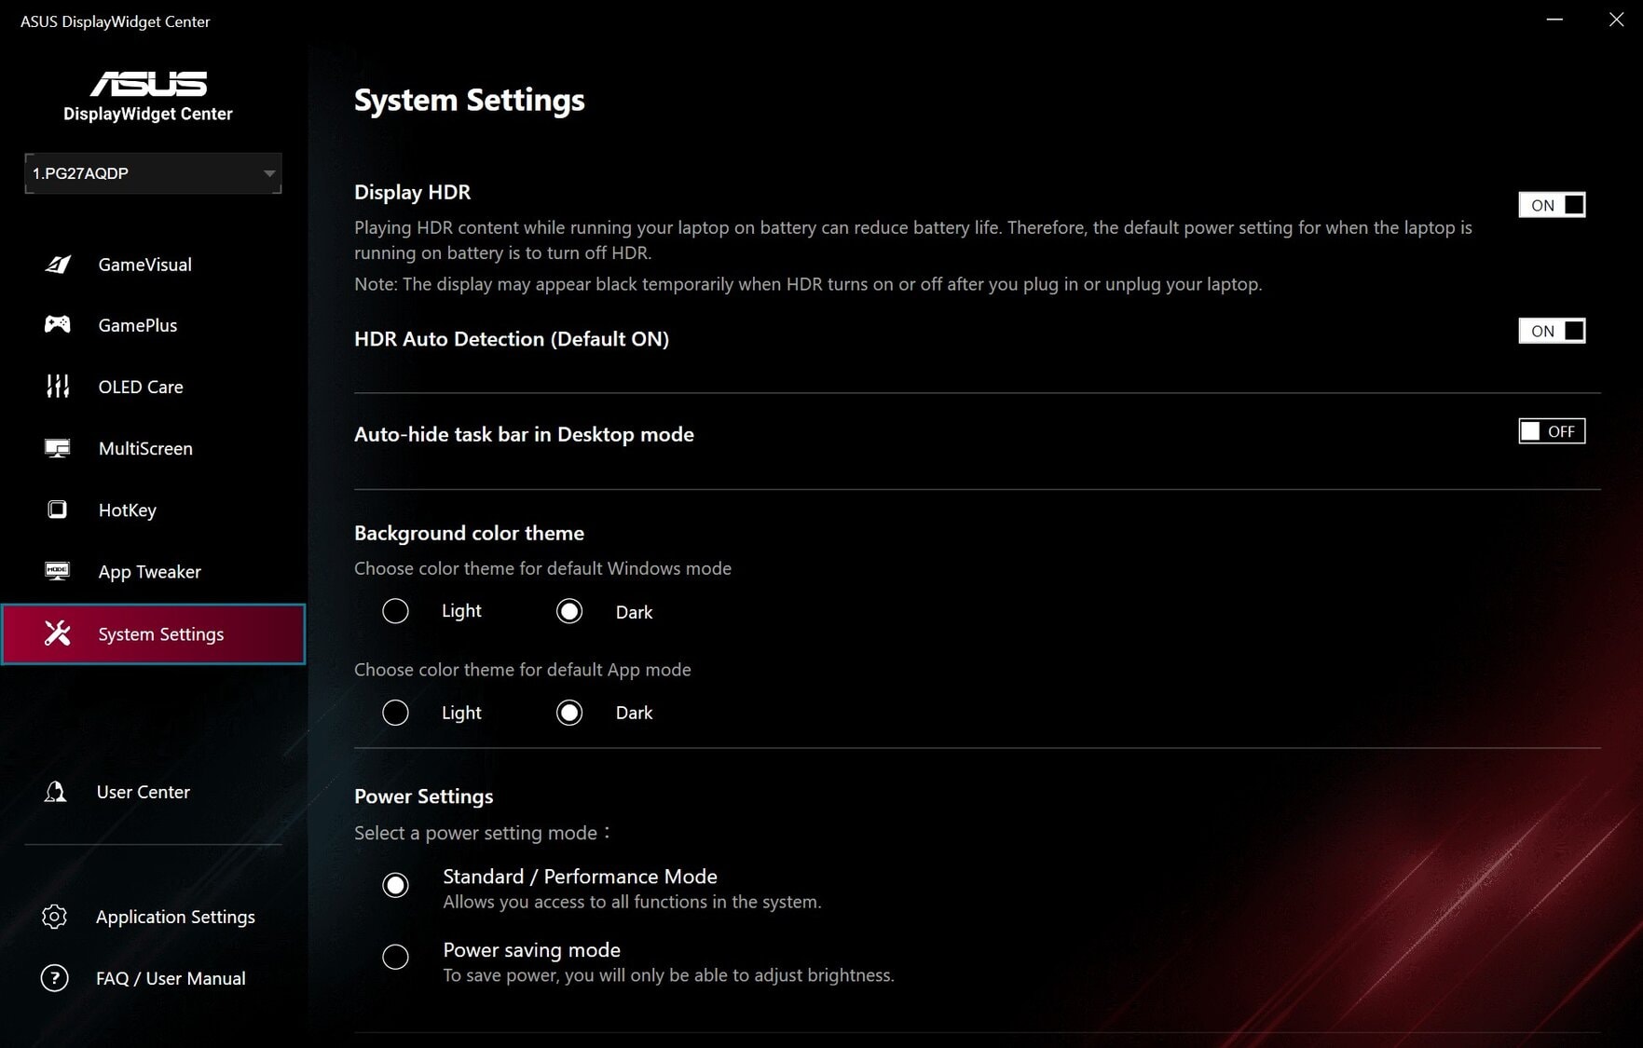
Task: Enable Auto-hide task bar toggle
Action: click(1552, 431)
